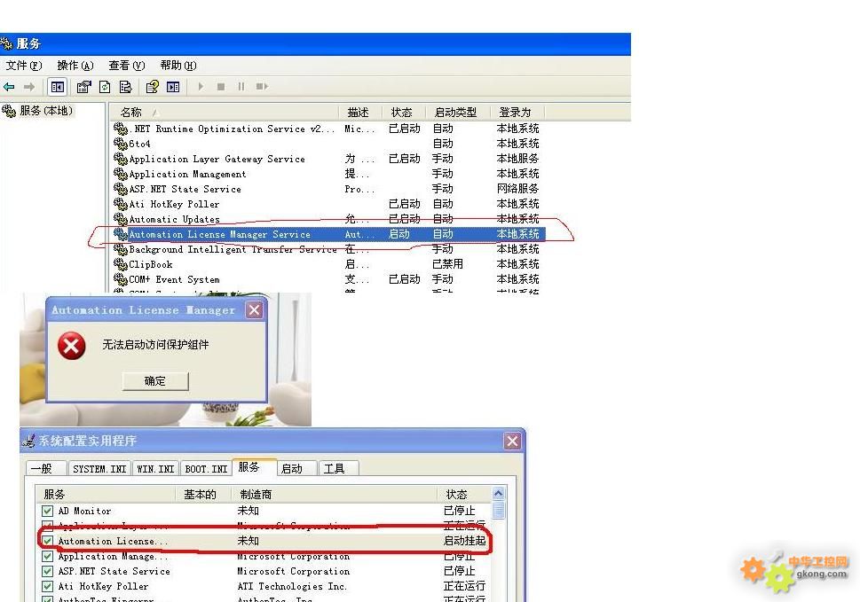Sort by the 状态 column header in Services
Screen dimensions: 860x602
click(x=404, y=113)
